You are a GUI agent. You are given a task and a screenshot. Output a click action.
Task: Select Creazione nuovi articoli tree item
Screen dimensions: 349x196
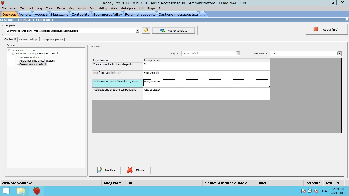point(33,64)
